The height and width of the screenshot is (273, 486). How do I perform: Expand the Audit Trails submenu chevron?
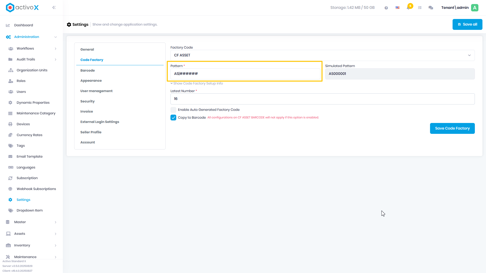coord(55,59)
